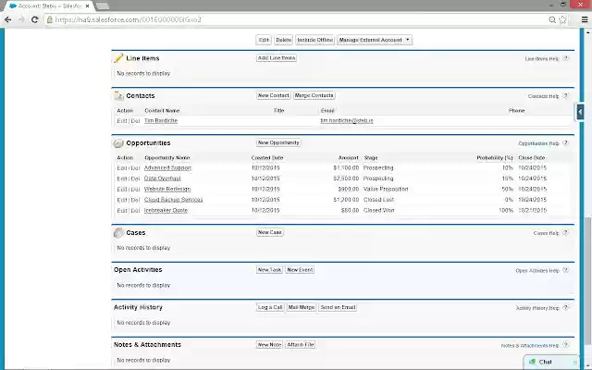Click the Closed Won stage cell
Viewport: 592px width, 370px height.
378,210
